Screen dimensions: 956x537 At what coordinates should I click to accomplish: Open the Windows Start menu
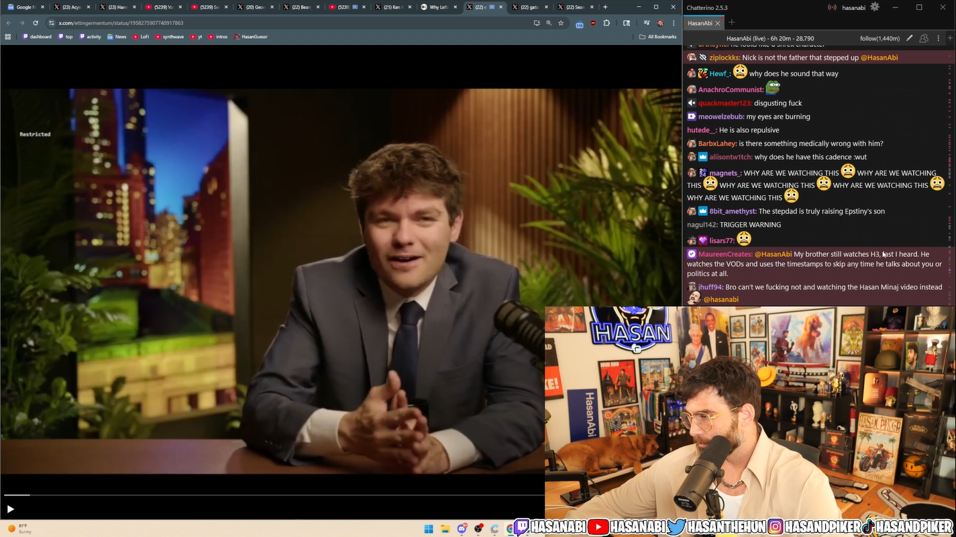[428, 528]
